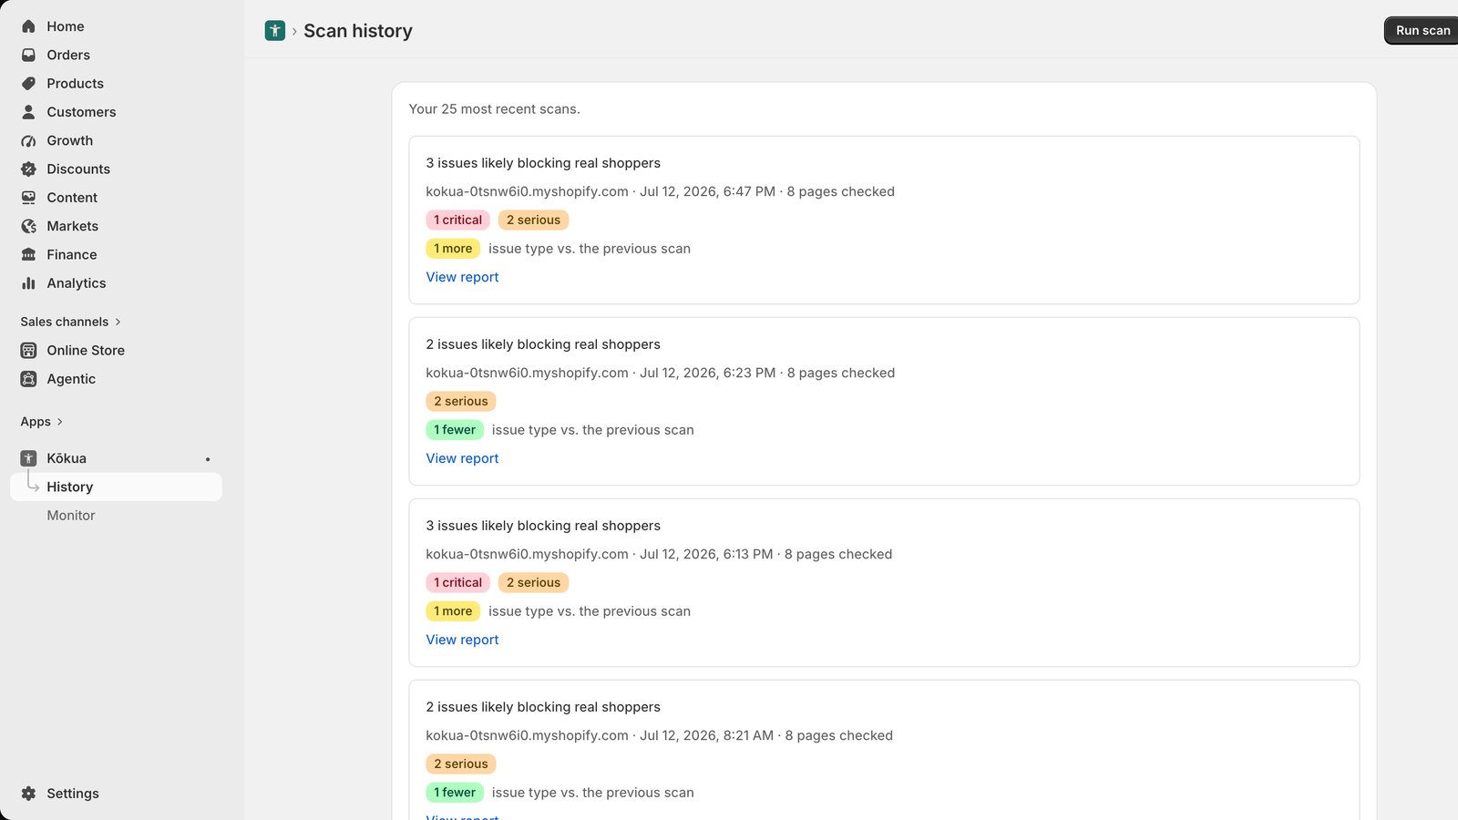
Task: Click the '1 more' badge in 6:13 PM scan
Action: pyautogui.click(x=453, y=611)
